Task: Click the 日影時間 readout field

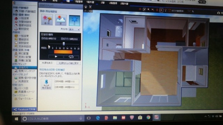Action: point(67,87)
